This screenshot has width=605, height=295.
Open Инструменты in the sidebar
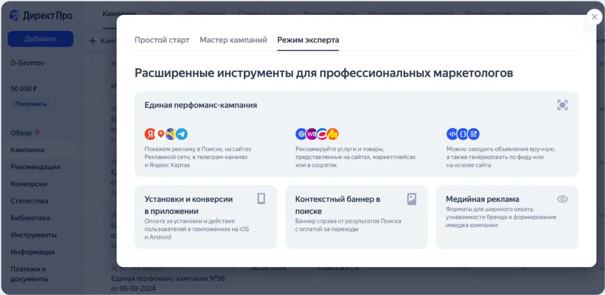point(33,235)
